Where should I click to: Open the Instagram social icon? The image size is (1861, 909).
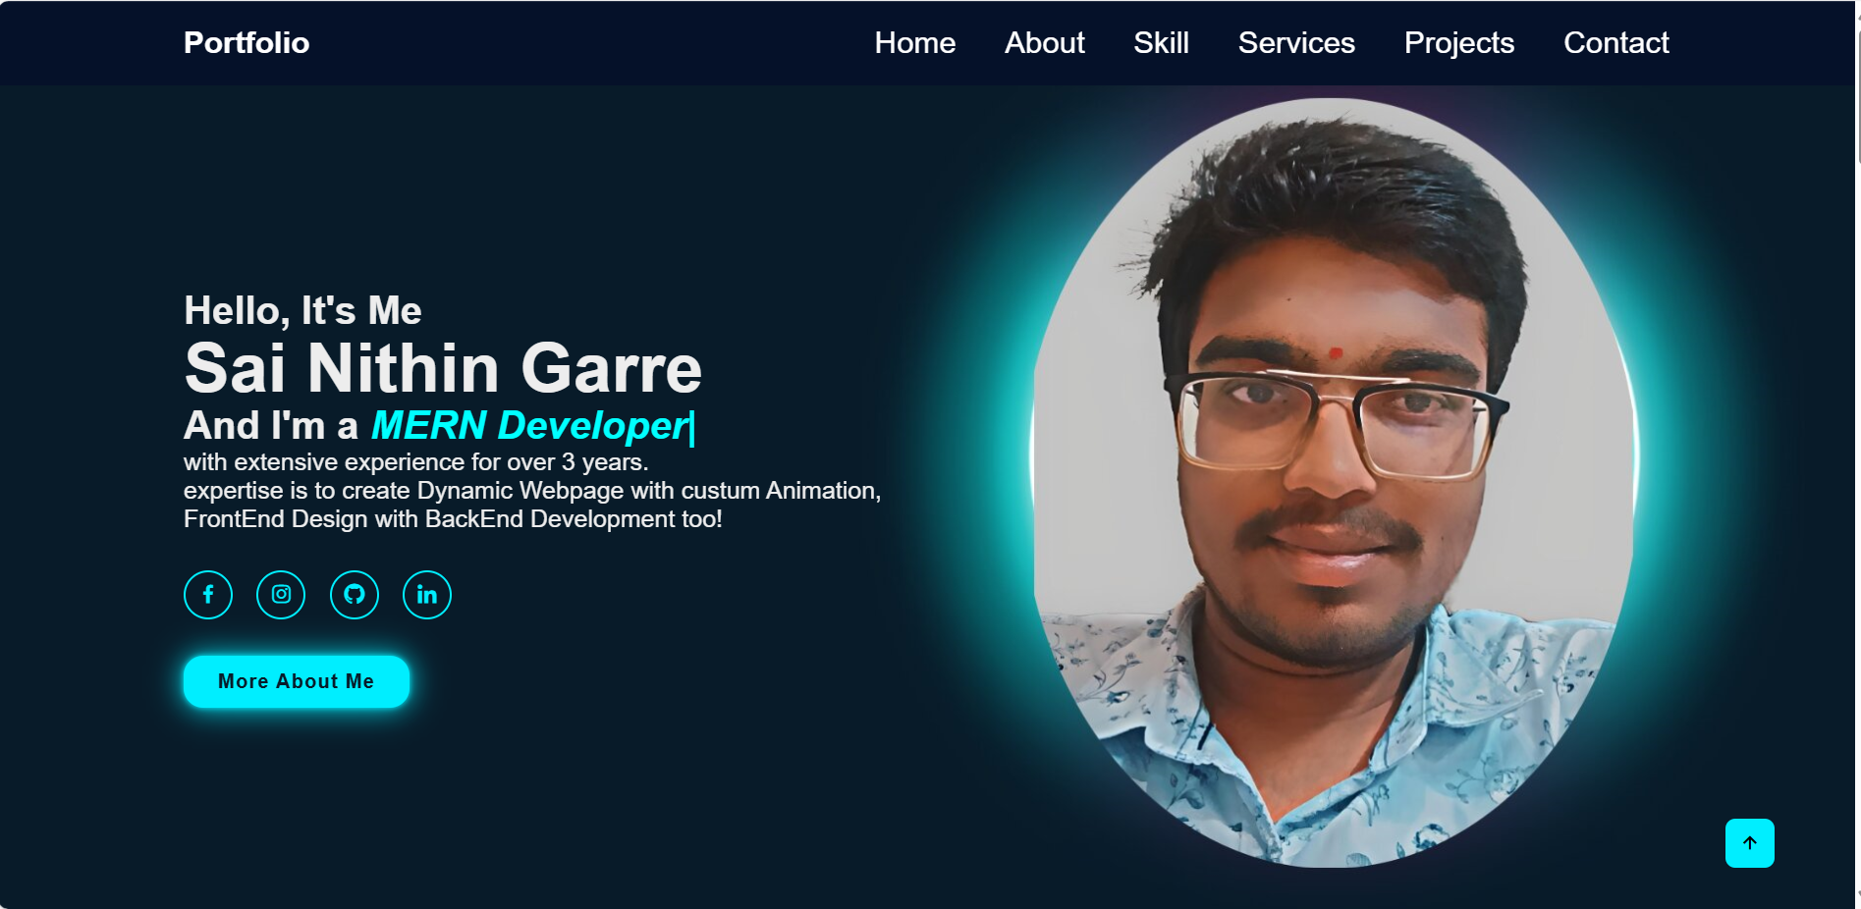(281, 594)
